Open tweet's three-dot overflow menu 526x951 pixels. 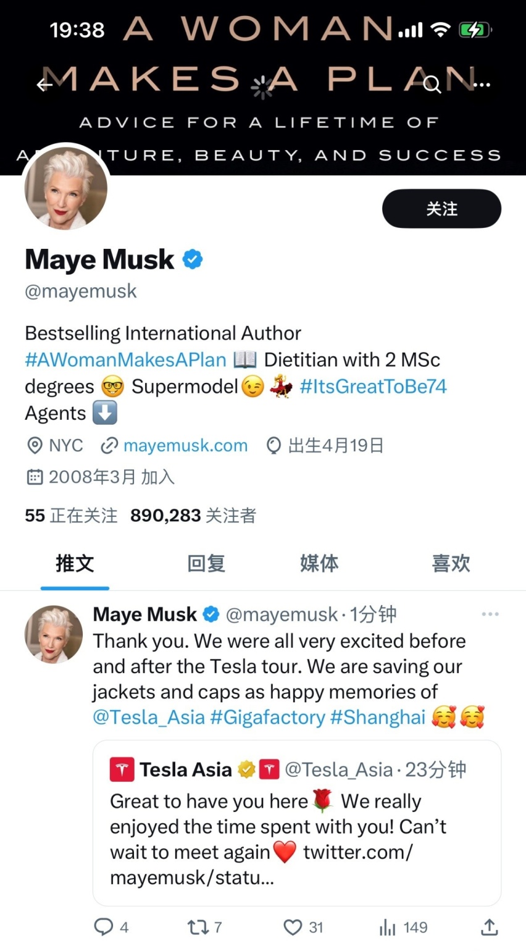490,614
